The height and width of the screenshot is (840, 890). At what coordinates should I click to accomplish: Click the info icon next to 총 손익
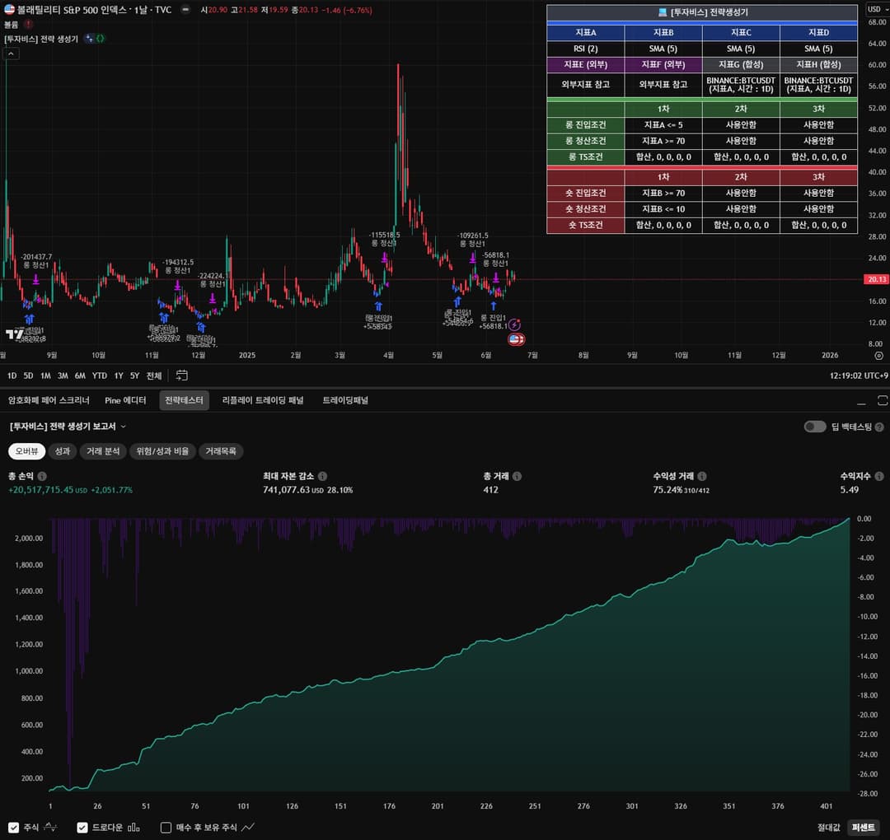click(42, 477)
